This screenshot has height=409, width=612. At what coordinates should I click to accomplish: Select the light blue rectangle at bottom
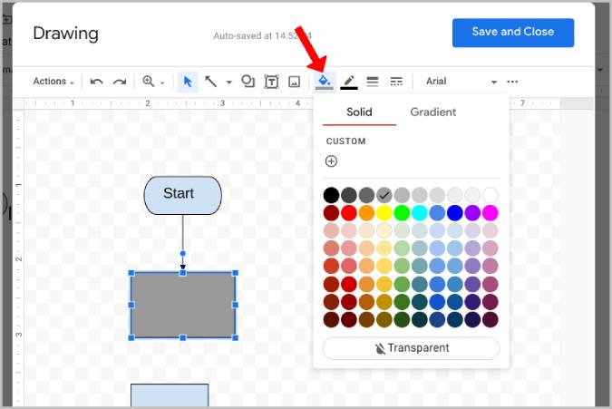[x=170, y=395]
